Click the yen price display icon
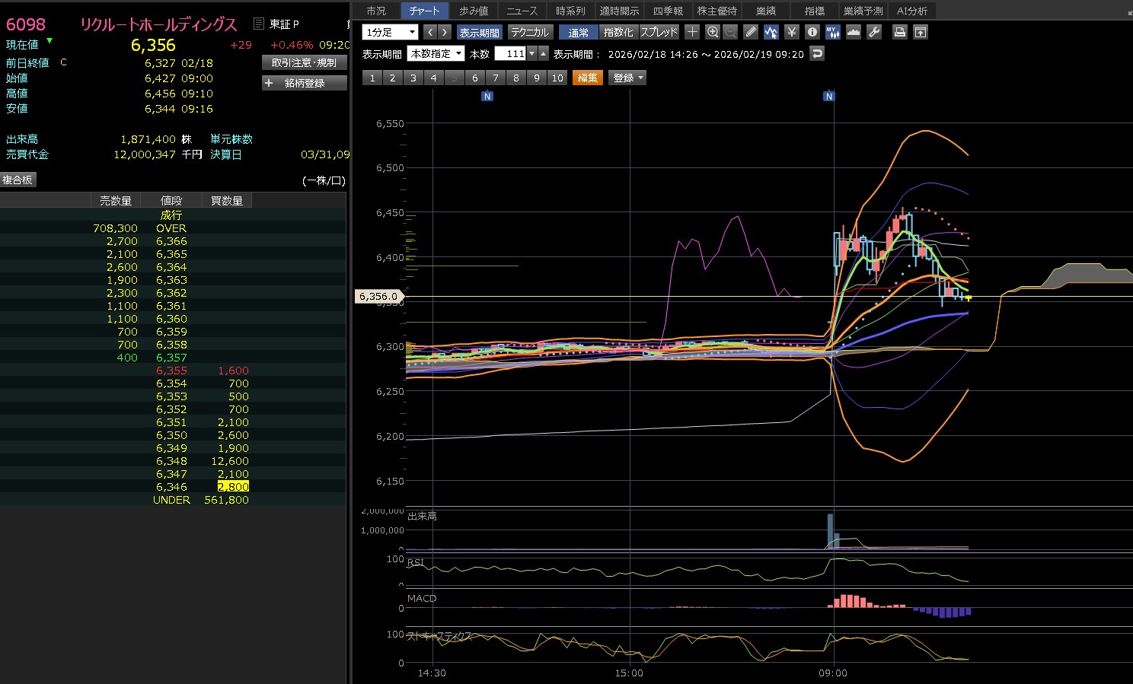This screenshot has width=1133, height=684. click(x=792, y=32)
